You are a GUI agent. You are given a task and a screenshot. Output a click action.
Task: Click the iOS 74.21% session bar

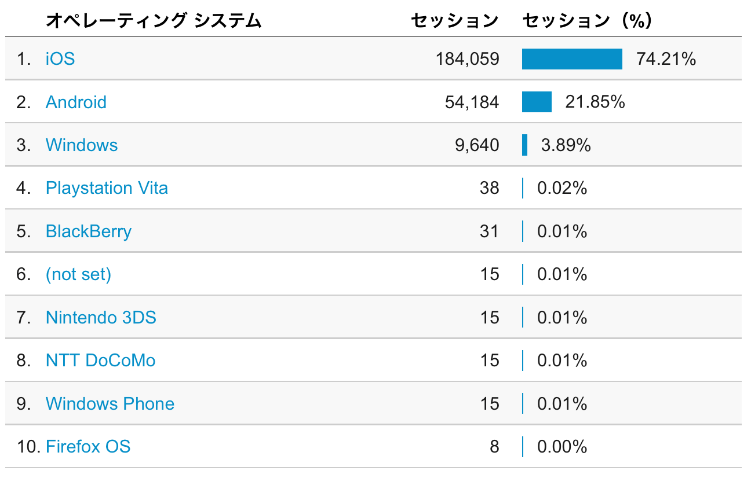coord(572,59)
